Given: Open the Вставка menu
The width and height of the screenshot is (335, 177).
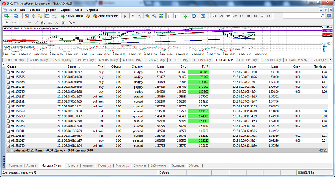Looking at the screenshot, I should 35,10.
